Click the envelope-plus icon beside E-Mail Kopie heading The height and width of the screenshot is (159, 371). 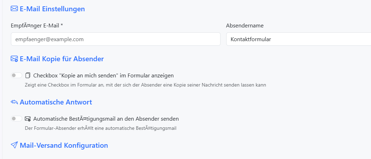click(14, 59)
